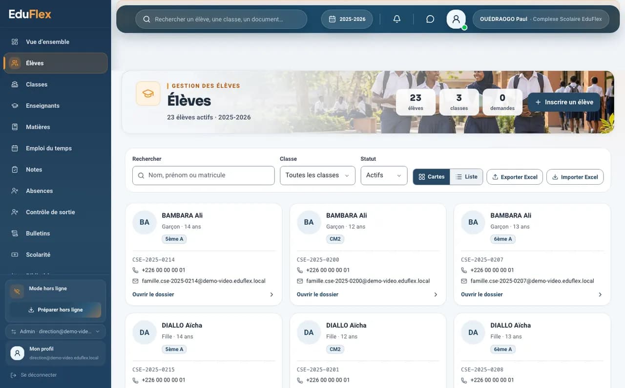Click the graduation cap icon beside Élèves title
625x388 pixels.
[x=148, y=93]
